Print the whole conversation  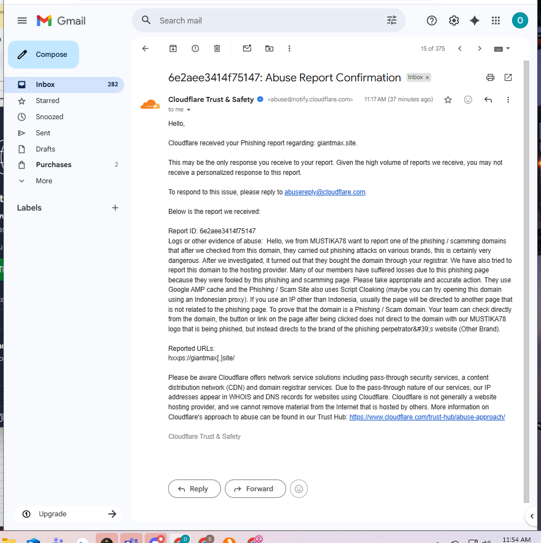(x=490, y=77)
